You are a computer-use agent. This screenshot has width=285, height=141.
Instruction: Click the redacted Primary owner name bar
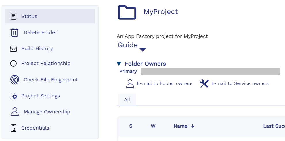210,72
